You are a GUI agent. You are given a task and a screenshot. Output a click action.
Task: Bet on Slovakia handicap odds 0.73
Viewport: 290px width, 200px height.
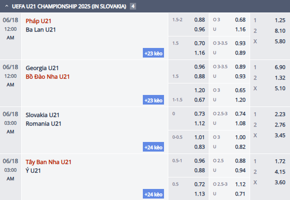click(200, 114)
